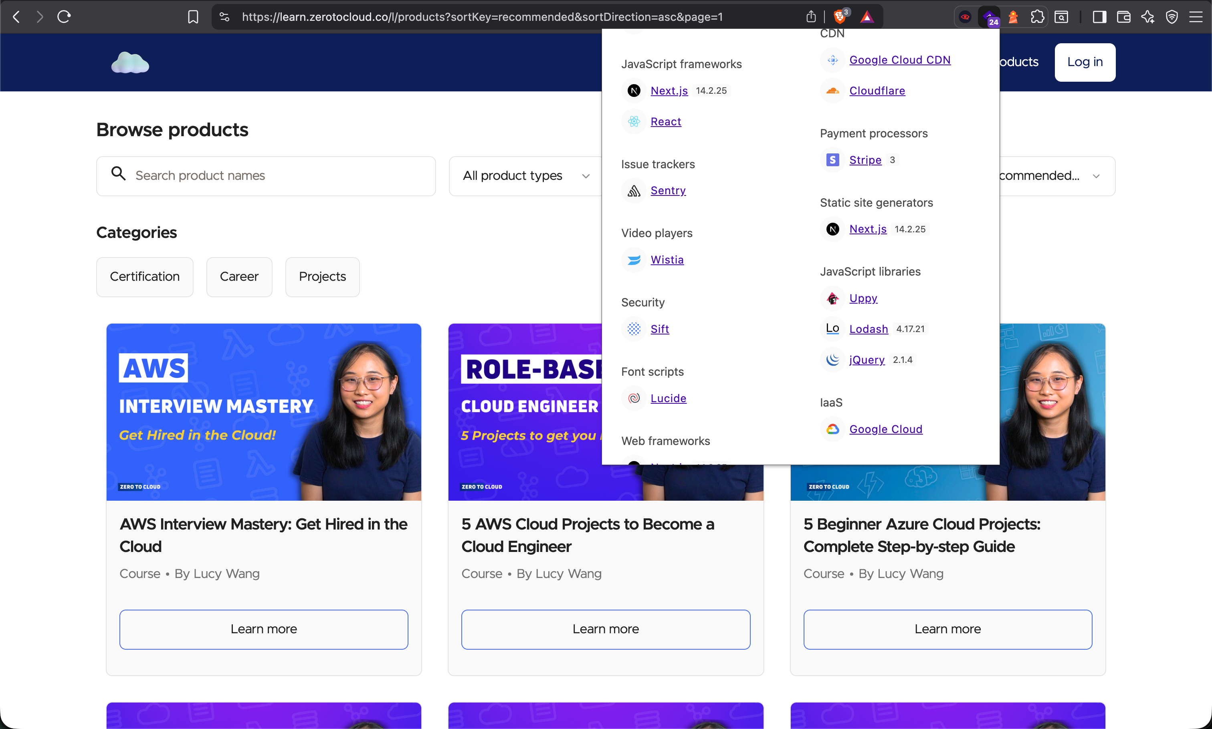Open the Sentry link
Image resolution: width=1212 pixels, height=729 pixels.
[x=668, y=191]
